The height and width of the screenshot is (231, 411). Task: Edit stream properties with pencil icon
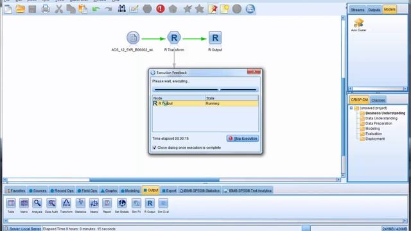[x=134, y=9]
